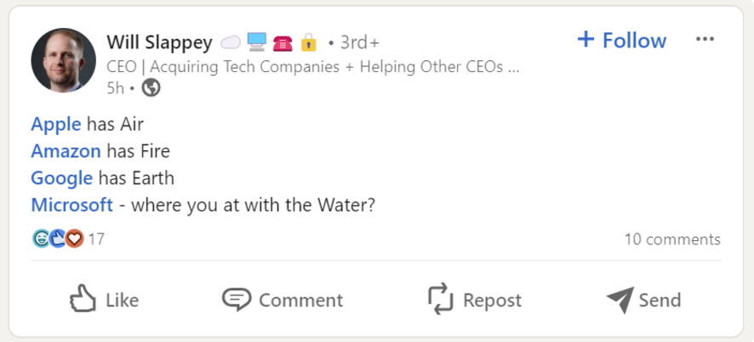754x342 pixels.
Task: Click the Repost button label
Action: point(492,300)
